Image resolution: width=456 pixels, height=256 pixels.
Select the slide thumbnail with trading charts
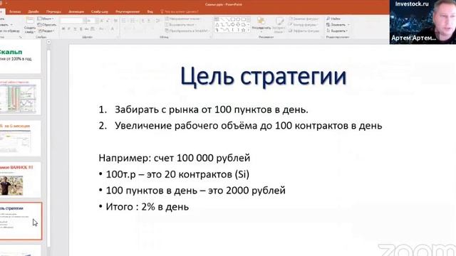point(21,97)
